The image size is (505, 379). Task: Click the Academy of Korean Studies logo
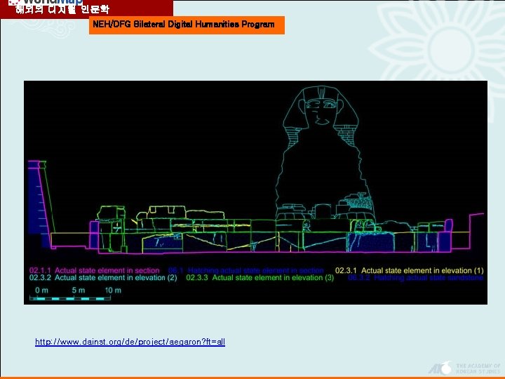pos(464,368)
